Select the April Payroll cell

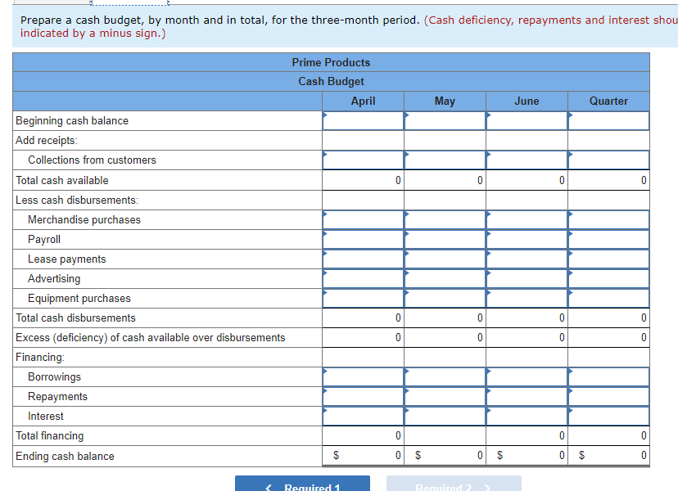point(363,240)
